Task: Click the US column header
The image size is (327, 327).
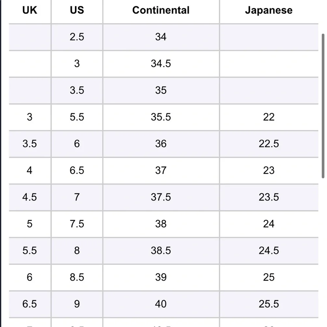Action: 77,10
